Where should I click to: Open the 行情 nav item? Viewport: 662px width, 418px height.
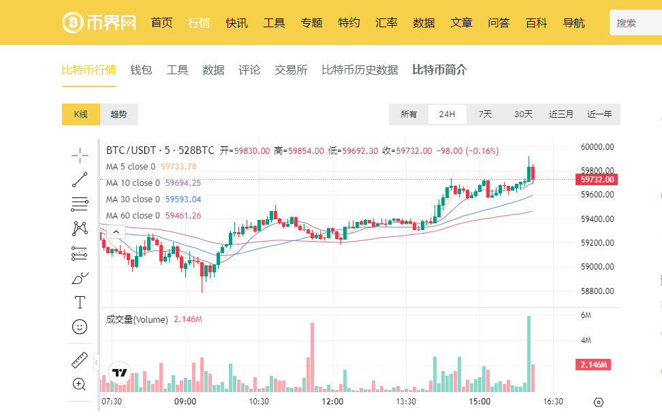tap(200, 22)
